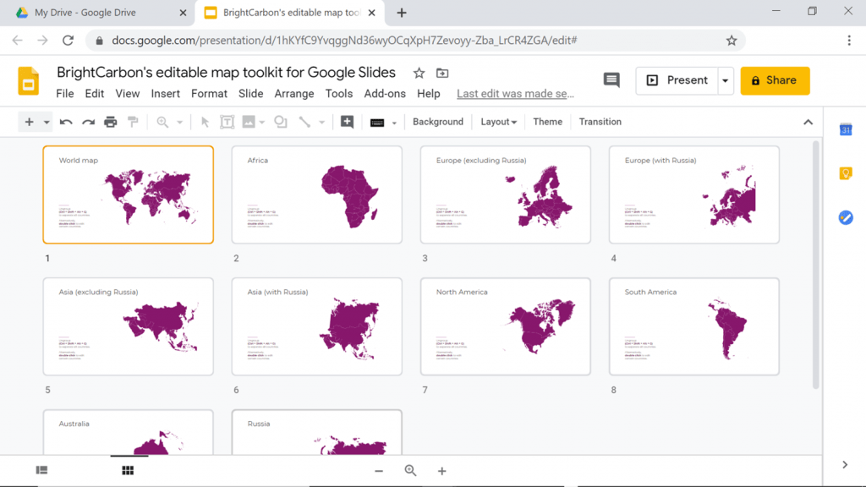Open the last edit history link
866x487 pixels.
[515, 94]
